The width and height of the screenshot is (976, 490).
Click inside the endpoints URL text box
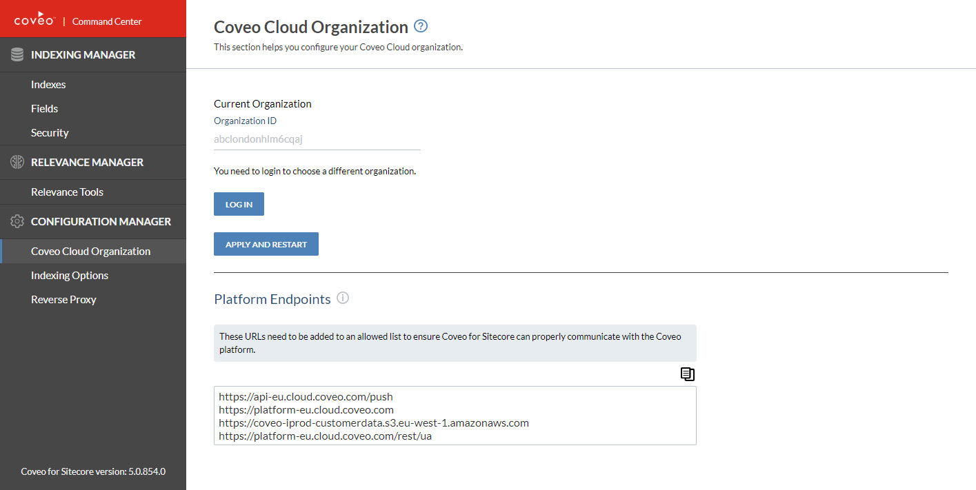[x=455, y=416]
